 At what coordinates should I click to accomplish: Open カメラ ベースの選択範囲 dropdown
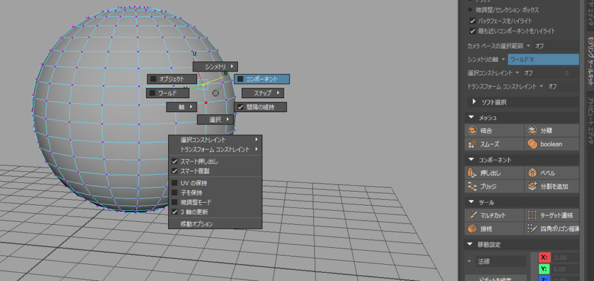tap(528, 46)
